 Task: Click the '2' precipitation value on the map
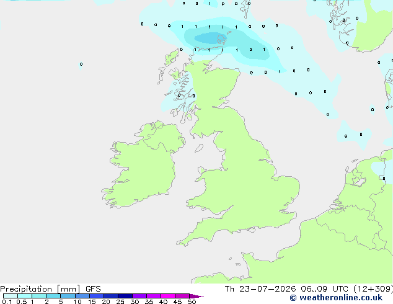pos(250,50)
